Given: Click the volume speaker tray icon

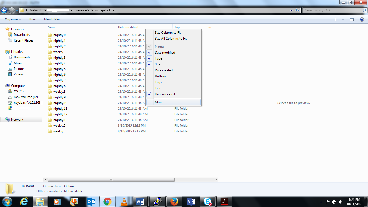Looking at the screenshot, I should click(341, 202).
